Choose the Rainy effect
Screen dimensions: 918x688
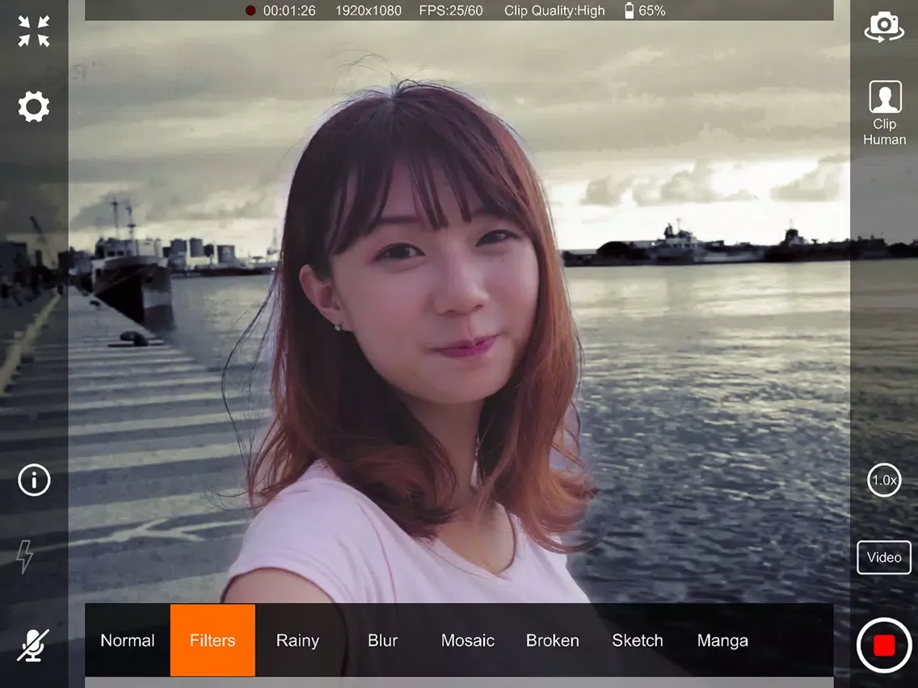click(297, 640)
